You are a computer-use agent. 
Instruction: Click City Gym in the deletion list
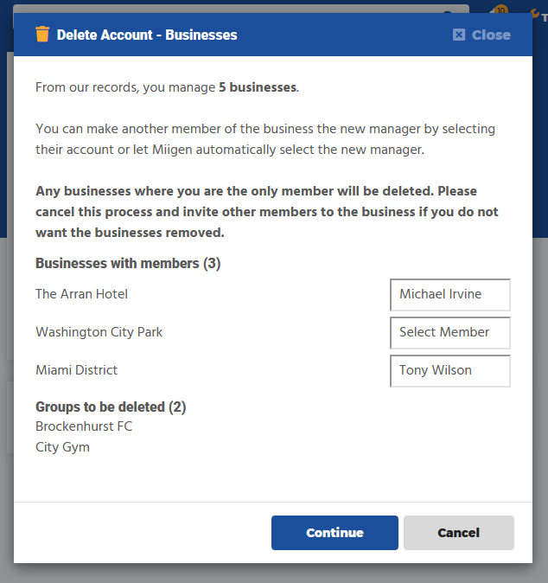coord(62,447)
